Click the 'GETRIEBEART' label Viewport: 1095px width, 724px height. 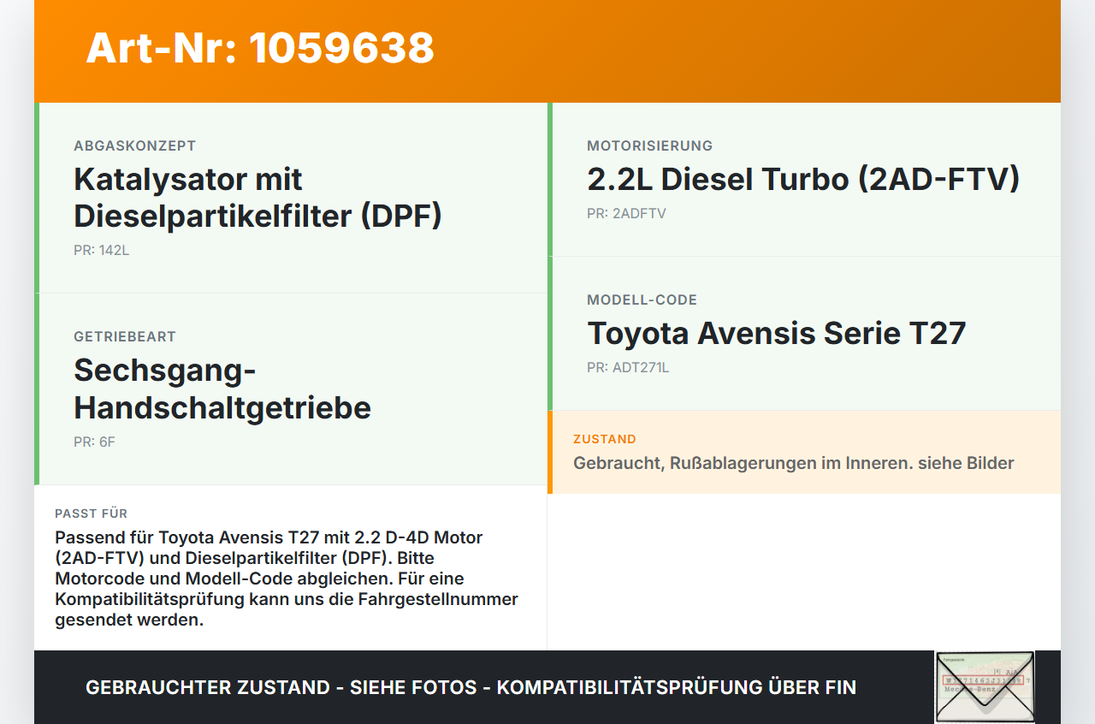(x=125, y=337)
